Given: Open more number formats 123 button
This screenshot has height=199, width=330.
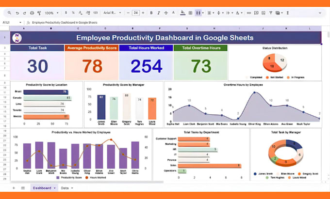Looking at the screenshot, I should [96, 13].
